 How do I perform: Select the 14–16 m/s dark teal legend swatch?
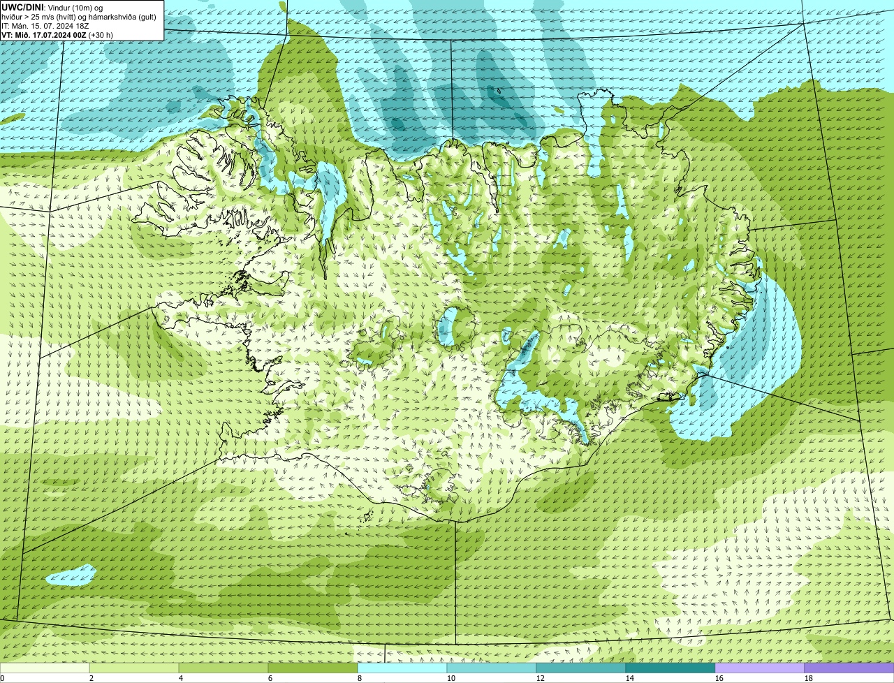pyautogui.click(x=670, y=668)
